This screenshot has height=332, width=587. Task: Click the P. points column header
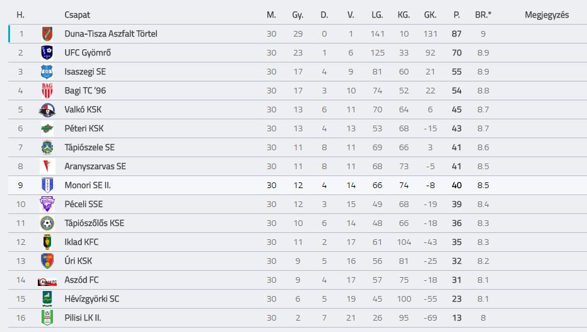click(x=456, y=15)
